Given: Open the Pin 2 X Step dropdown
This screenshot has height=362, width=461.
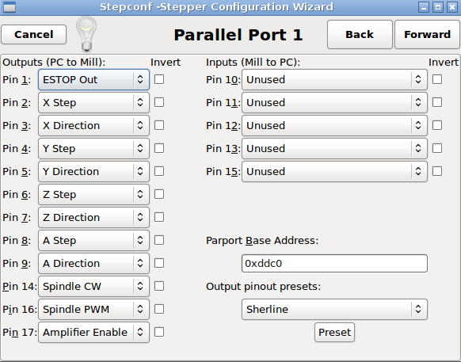Looking at the screenshot, I should [x=93, y=103].
